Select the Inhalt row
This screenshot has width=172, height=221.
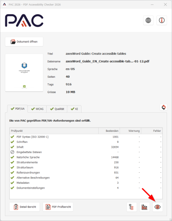click(x=86, y=147)
